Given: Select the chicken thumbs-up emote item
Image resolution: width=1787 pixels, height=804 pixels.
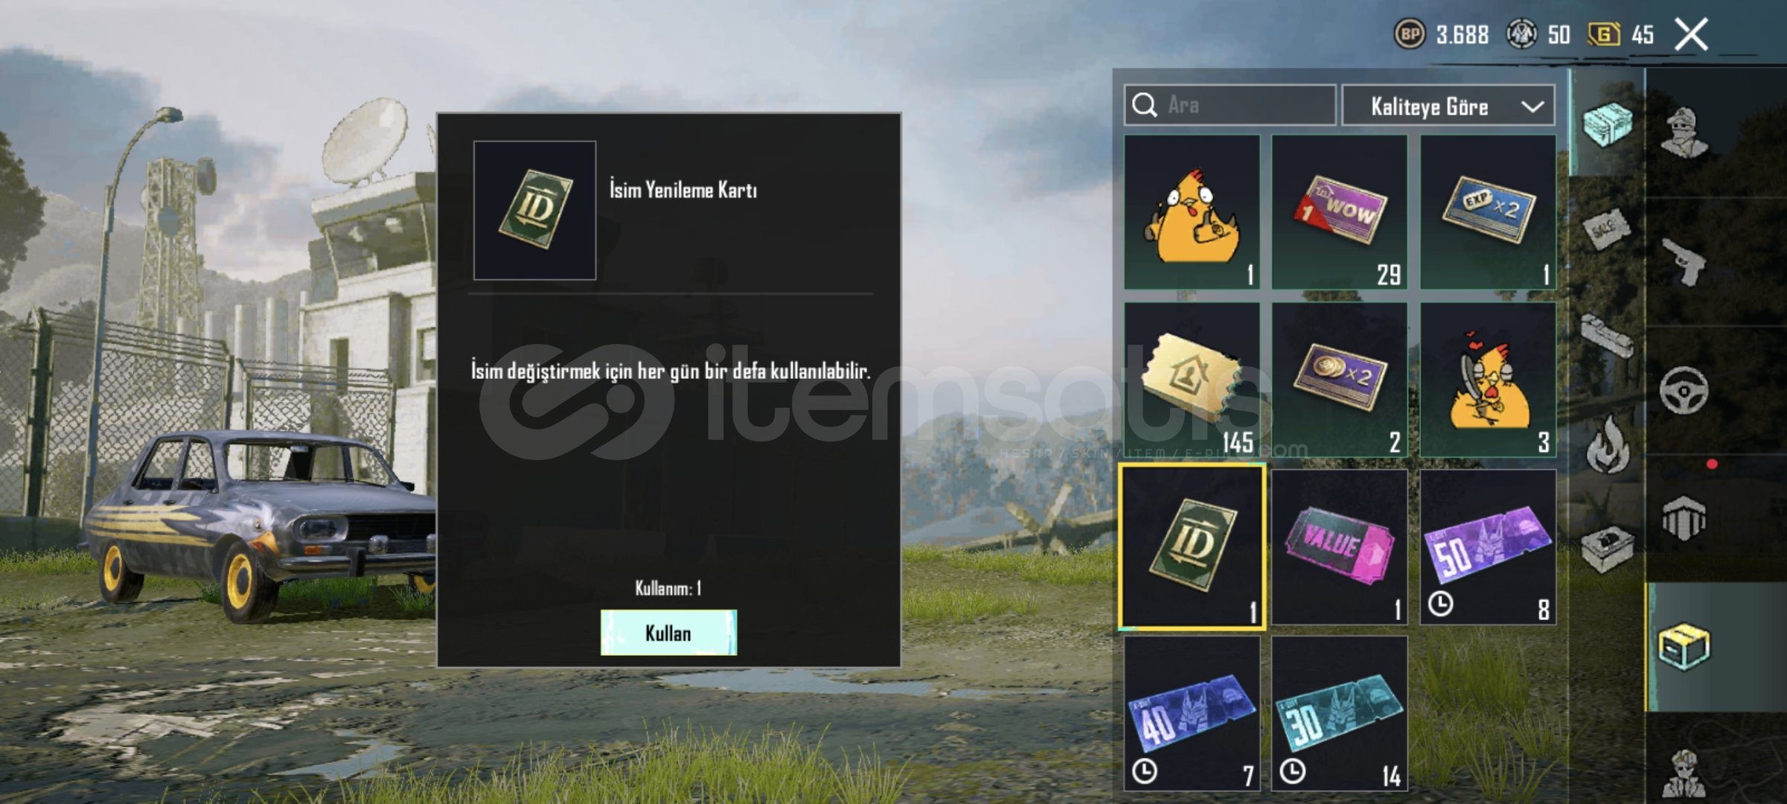Looking at the screenshot, I should (x=1192, y=212).
